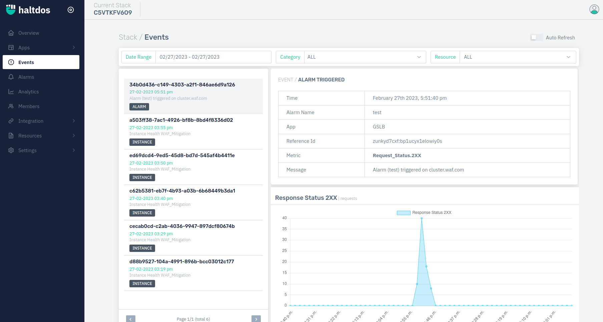The width and height of the screenshot is (603, 322).
Task: Click the Resources document icon
Action: tap(11, 136)
